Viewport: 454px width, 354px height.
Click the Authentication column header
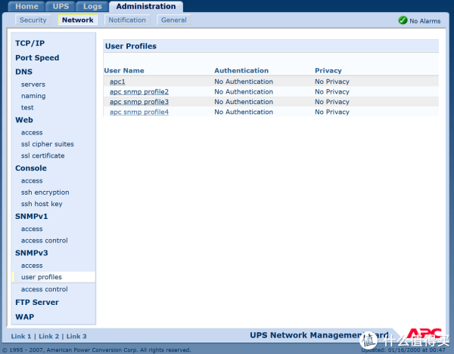click(x=241, y=71)
